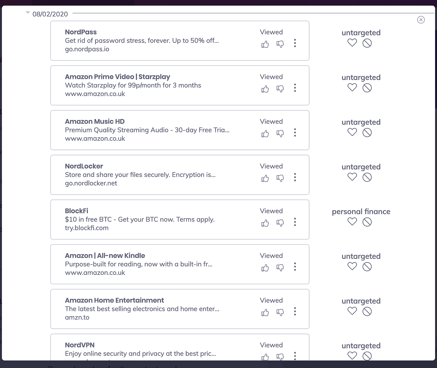Block category beside Amazon Home Entertainment
Viewport: 437px width, 368px height.
(367, 311)
